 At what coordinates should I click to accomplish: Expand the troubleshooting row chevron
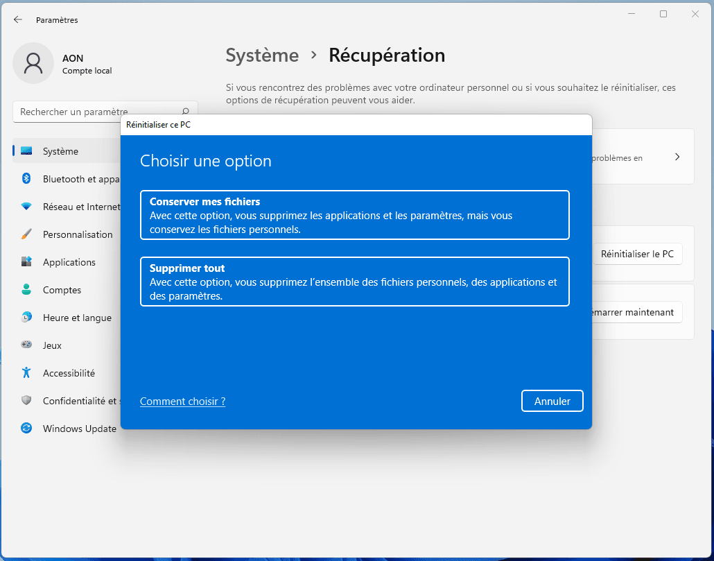pos(677,157)
